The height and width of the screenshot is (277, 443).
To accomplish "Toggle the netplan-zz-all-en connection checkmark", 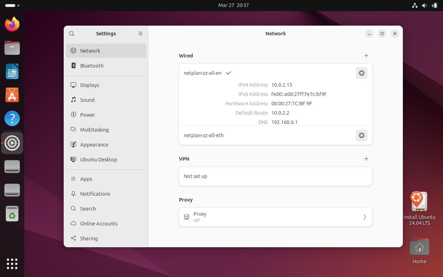I will tap(228, 73).
